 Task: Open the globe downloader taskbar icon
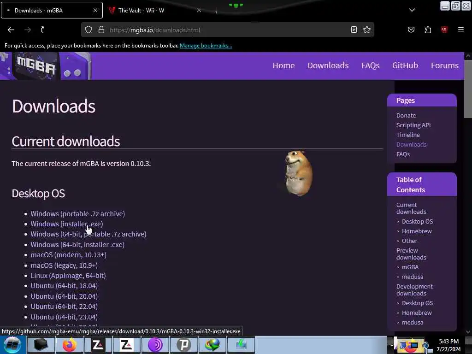point(212,345)
